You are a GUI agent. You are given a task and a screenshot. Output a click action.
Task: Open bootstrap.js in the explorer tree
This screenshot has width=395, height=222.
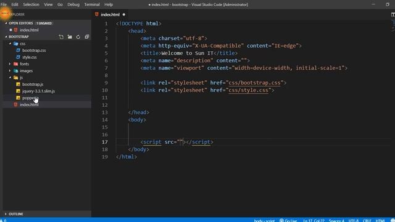click(x=33, y=84)
